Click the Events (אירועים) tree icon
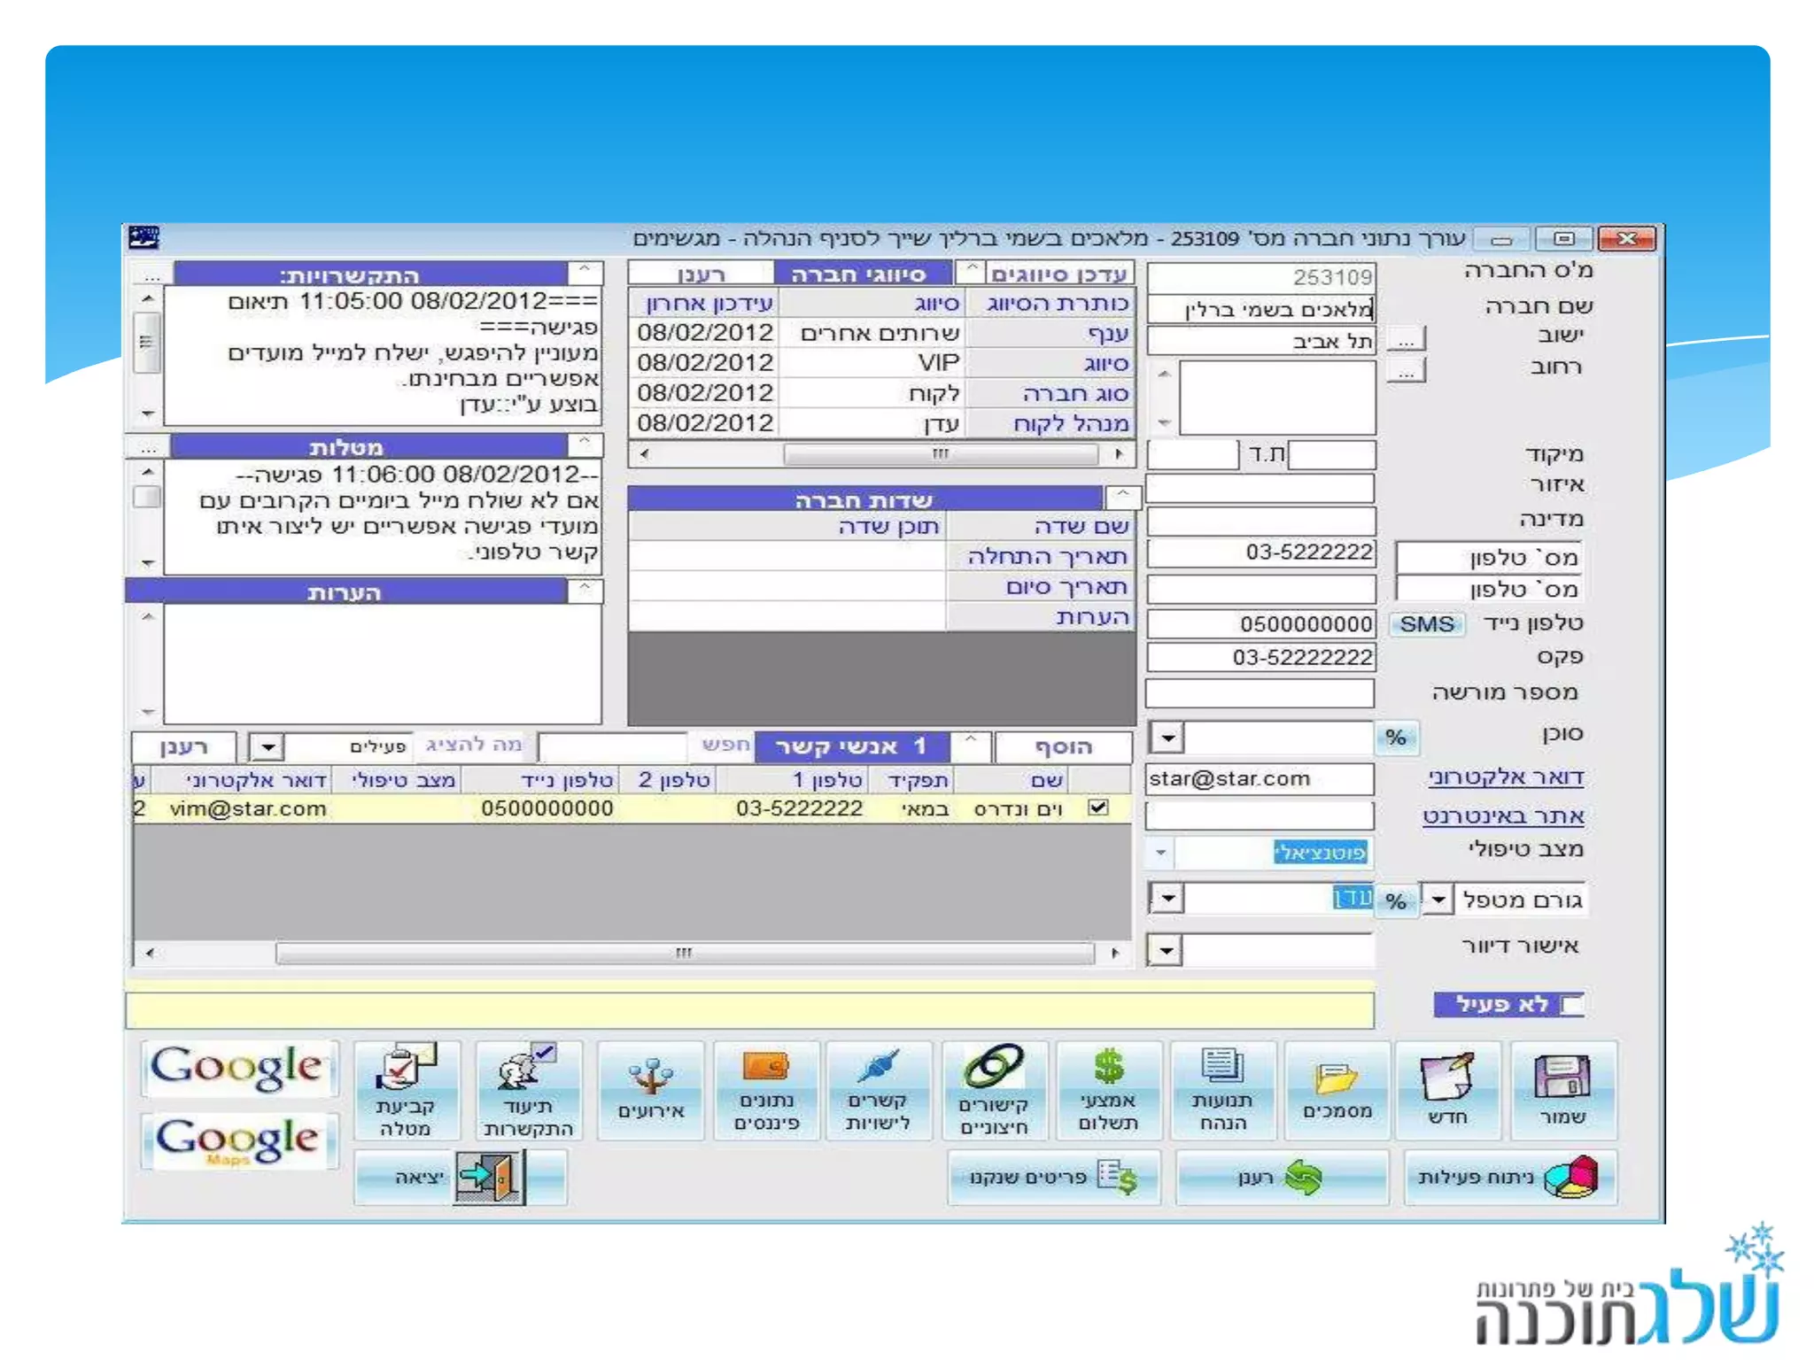1814x1360 pixels. coord(651,1076)
